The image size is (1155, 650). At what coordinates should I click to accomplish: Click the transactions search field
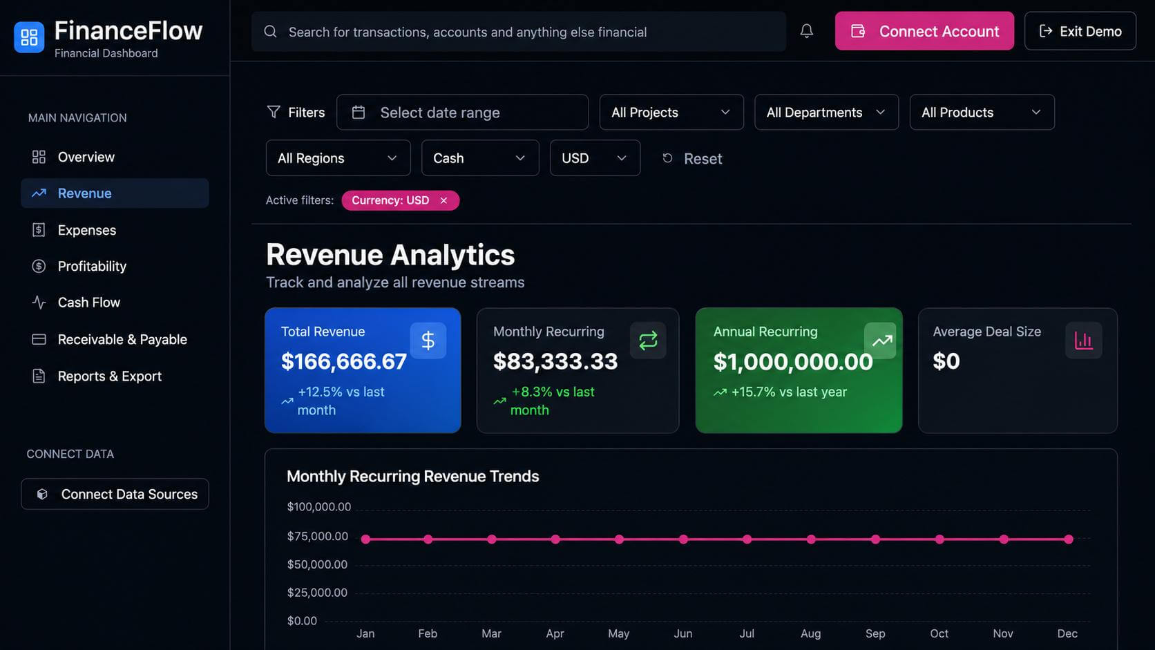tap(519, 32)
